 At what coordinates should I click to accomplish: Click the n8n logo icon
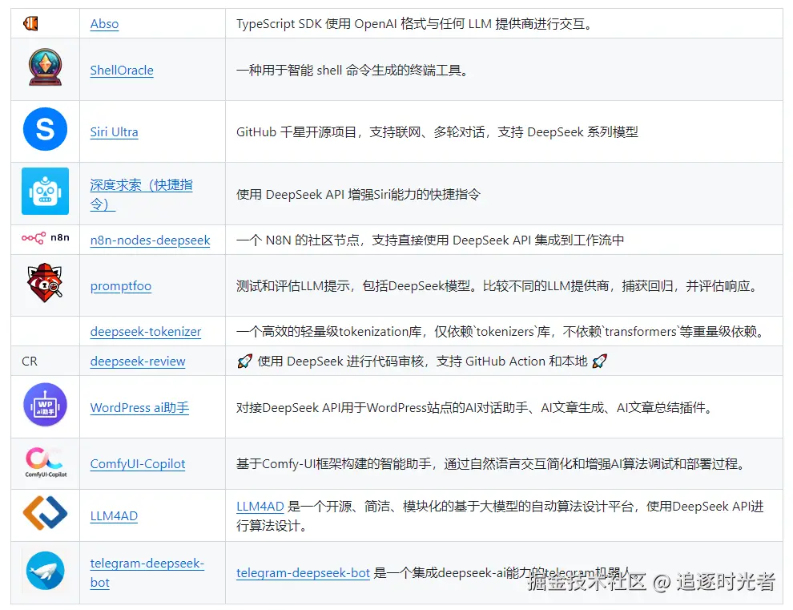[x=46, y=237]
